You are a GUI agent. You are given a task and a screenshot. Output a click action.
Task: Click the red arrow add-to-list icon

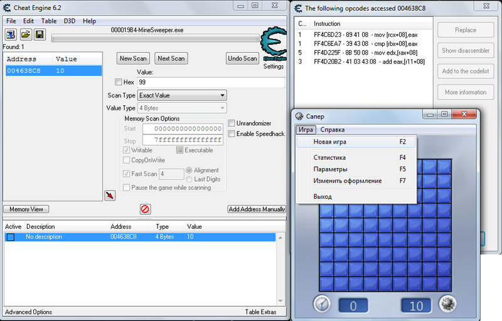pyautogui.click(x=110, y=196)
